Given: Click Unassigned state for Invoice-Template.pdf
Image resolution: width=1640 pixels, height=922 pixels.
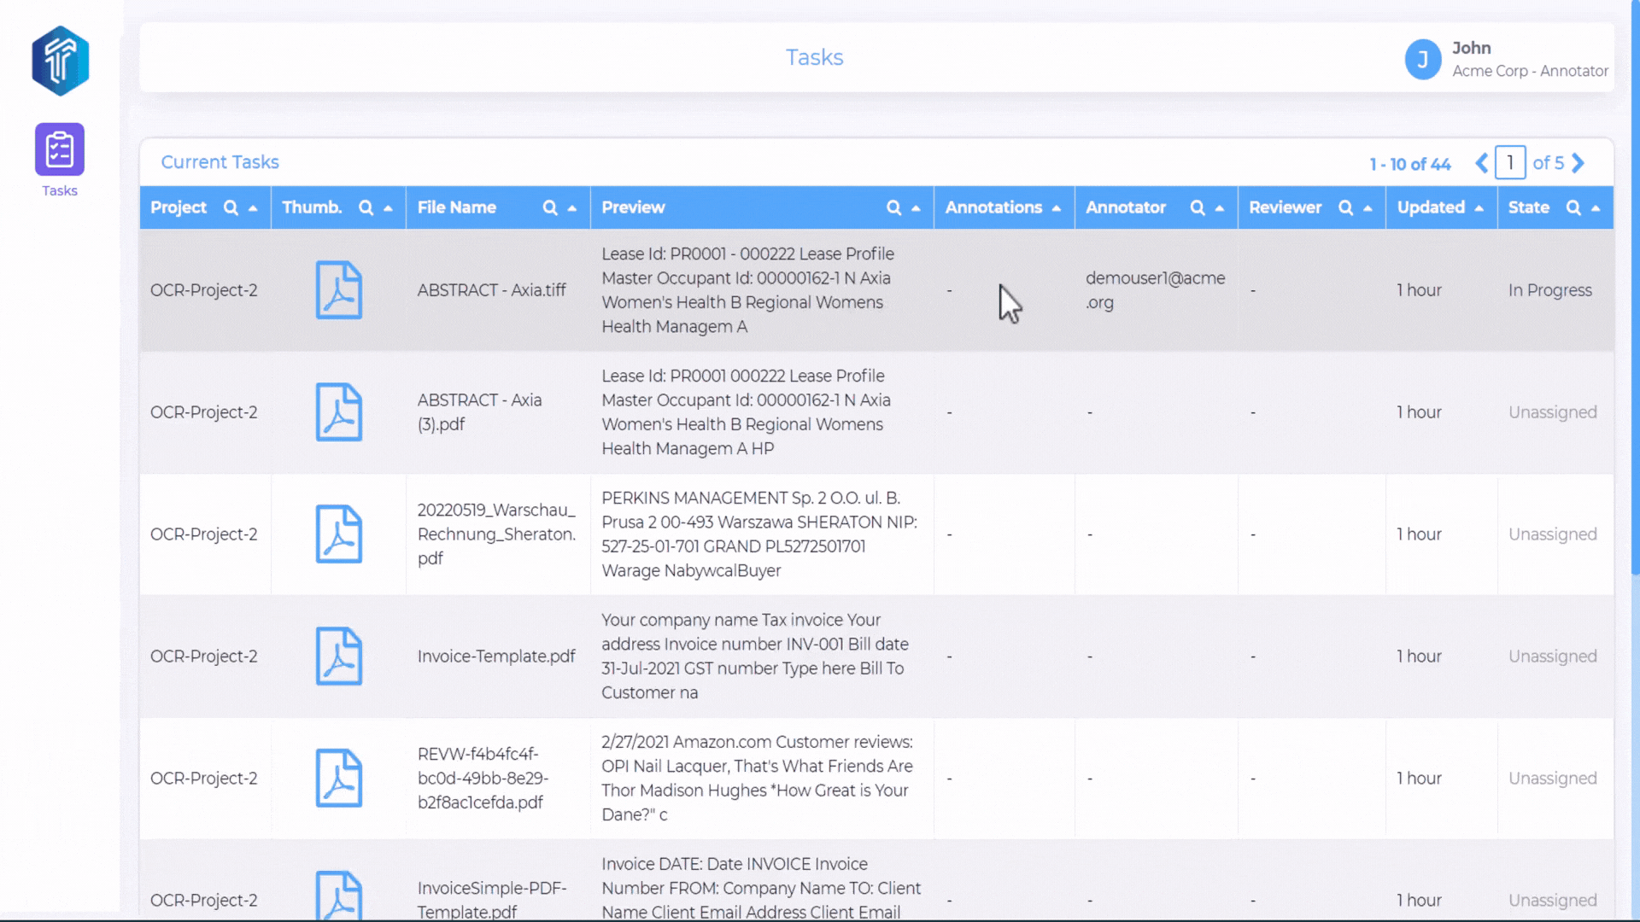Looking at the screenshot, I should coord(1553,656).
